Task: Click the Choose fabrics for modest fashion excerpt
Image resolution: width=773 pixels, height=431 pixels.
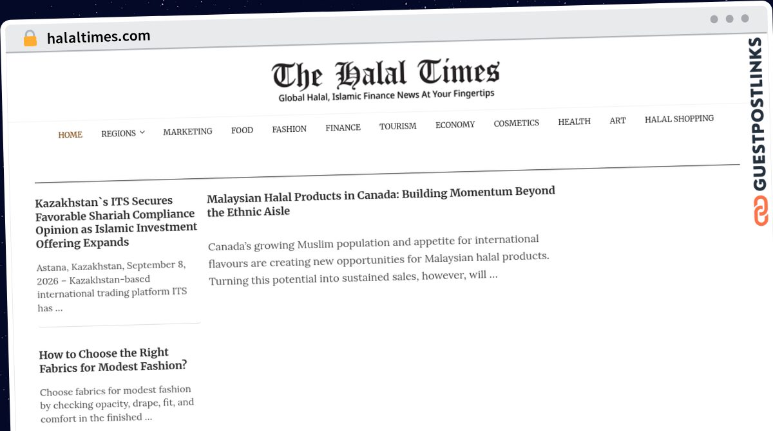Action: [117, 403]
